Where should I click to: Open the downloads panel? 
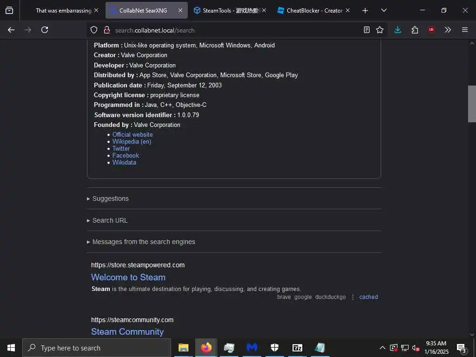pyautogui.click(x=398, y=30)
